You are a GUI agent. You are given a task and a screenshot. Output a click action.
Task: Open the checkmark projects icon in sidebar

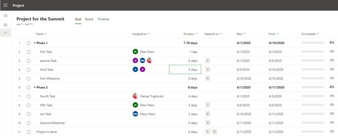(x=5, y=33)
